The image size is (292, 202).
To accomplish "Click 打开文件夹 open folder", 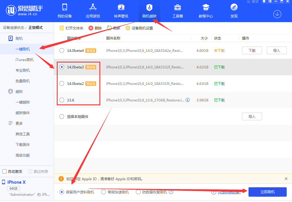I will (71, 28).
